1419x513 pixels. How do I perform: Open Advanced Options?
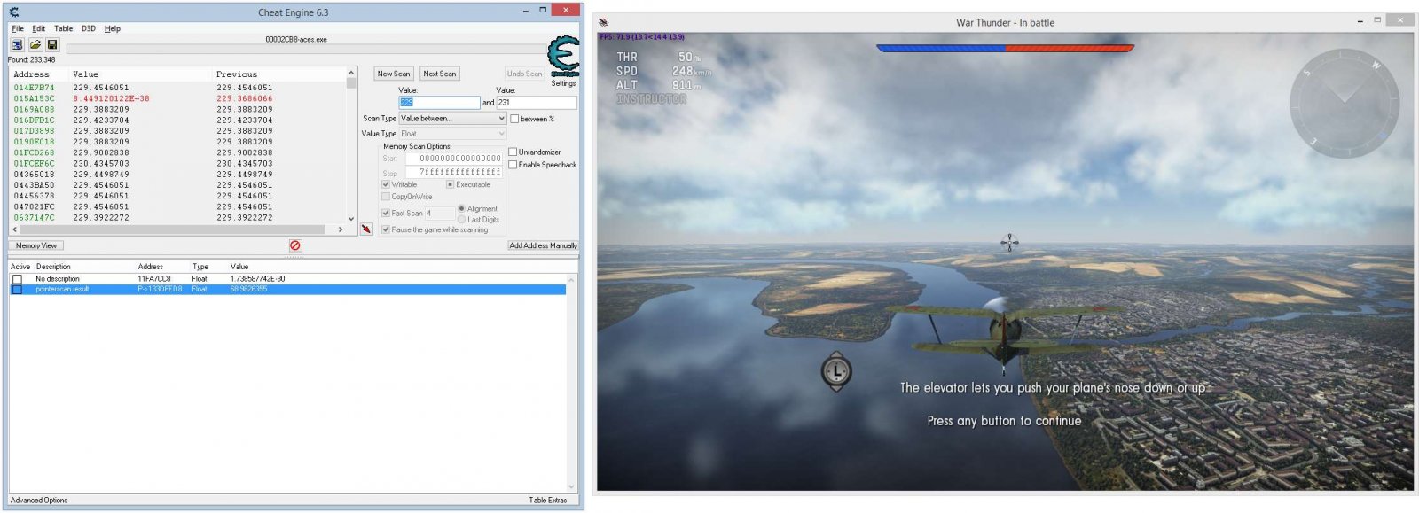(x=39, y=501)
